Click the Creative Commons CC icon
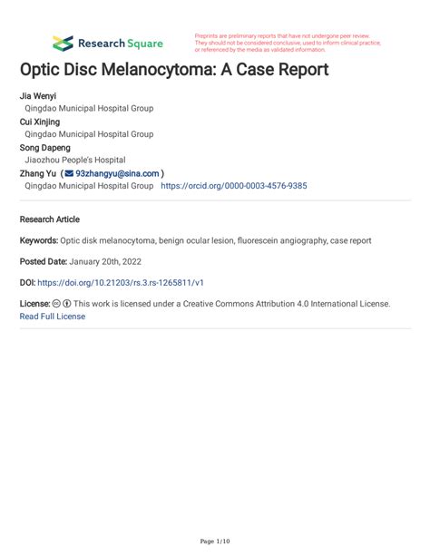Viewport: 430px width, 556px height. 56,304
